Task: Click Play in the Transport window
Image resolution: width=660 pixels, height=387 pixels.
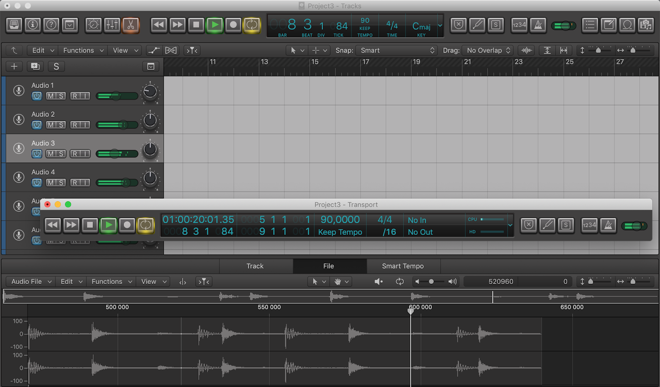Action: (108, 225)
